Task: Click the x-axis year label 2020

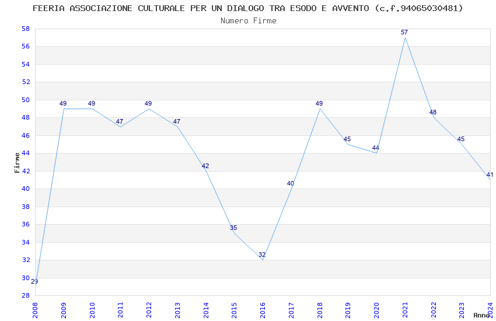Action: [376, 310]
